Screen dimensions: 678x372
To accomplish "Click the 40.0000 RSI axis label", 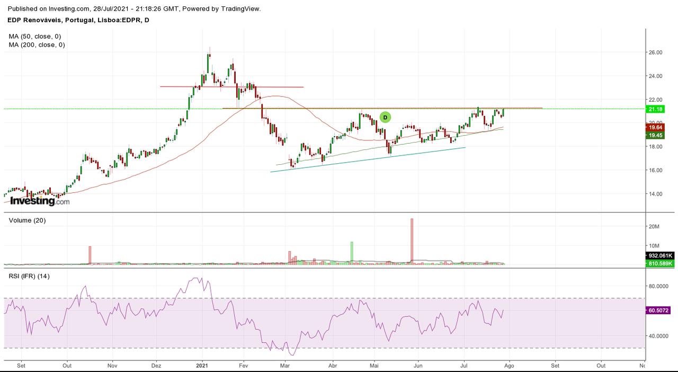I will [659, 336].
